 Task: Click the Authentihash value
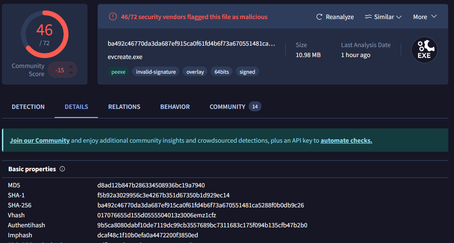coord(203,225)
